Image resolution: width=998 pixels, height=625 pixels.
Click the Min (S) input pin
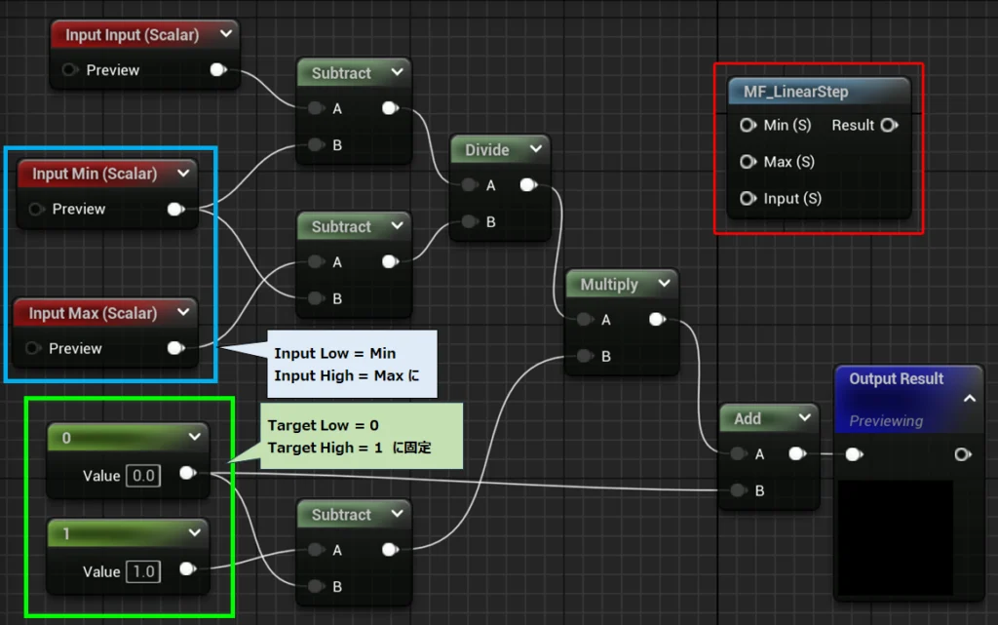point(748,125)
